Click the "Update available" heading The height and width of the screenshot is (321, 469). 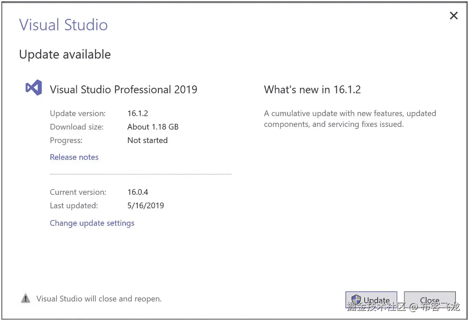pos(65,54)
